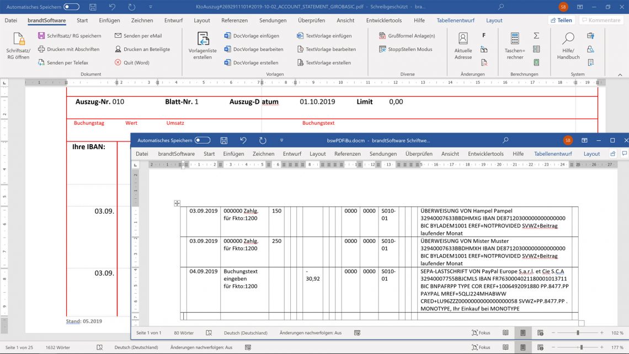Choose Drucken an Beteiligte
The image size is (629, 354).
click(x=142, y=49)
